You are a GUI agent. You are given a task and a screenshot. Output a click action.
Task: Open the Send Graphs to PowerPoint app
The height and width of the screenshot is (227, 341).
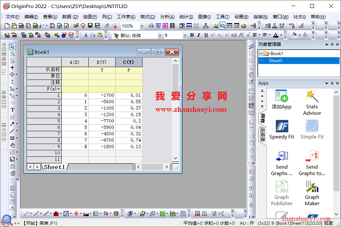click(x=312, y=163)
